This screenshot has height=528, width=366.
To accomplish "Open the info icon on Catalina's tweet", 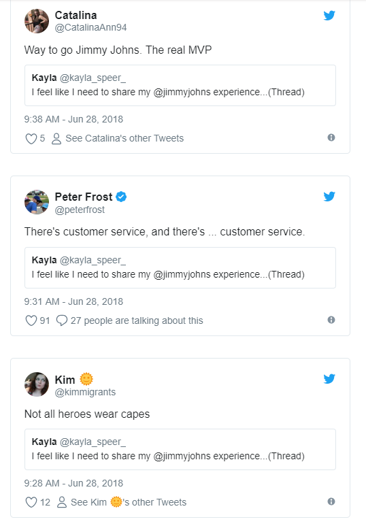I will click(331, 137).
